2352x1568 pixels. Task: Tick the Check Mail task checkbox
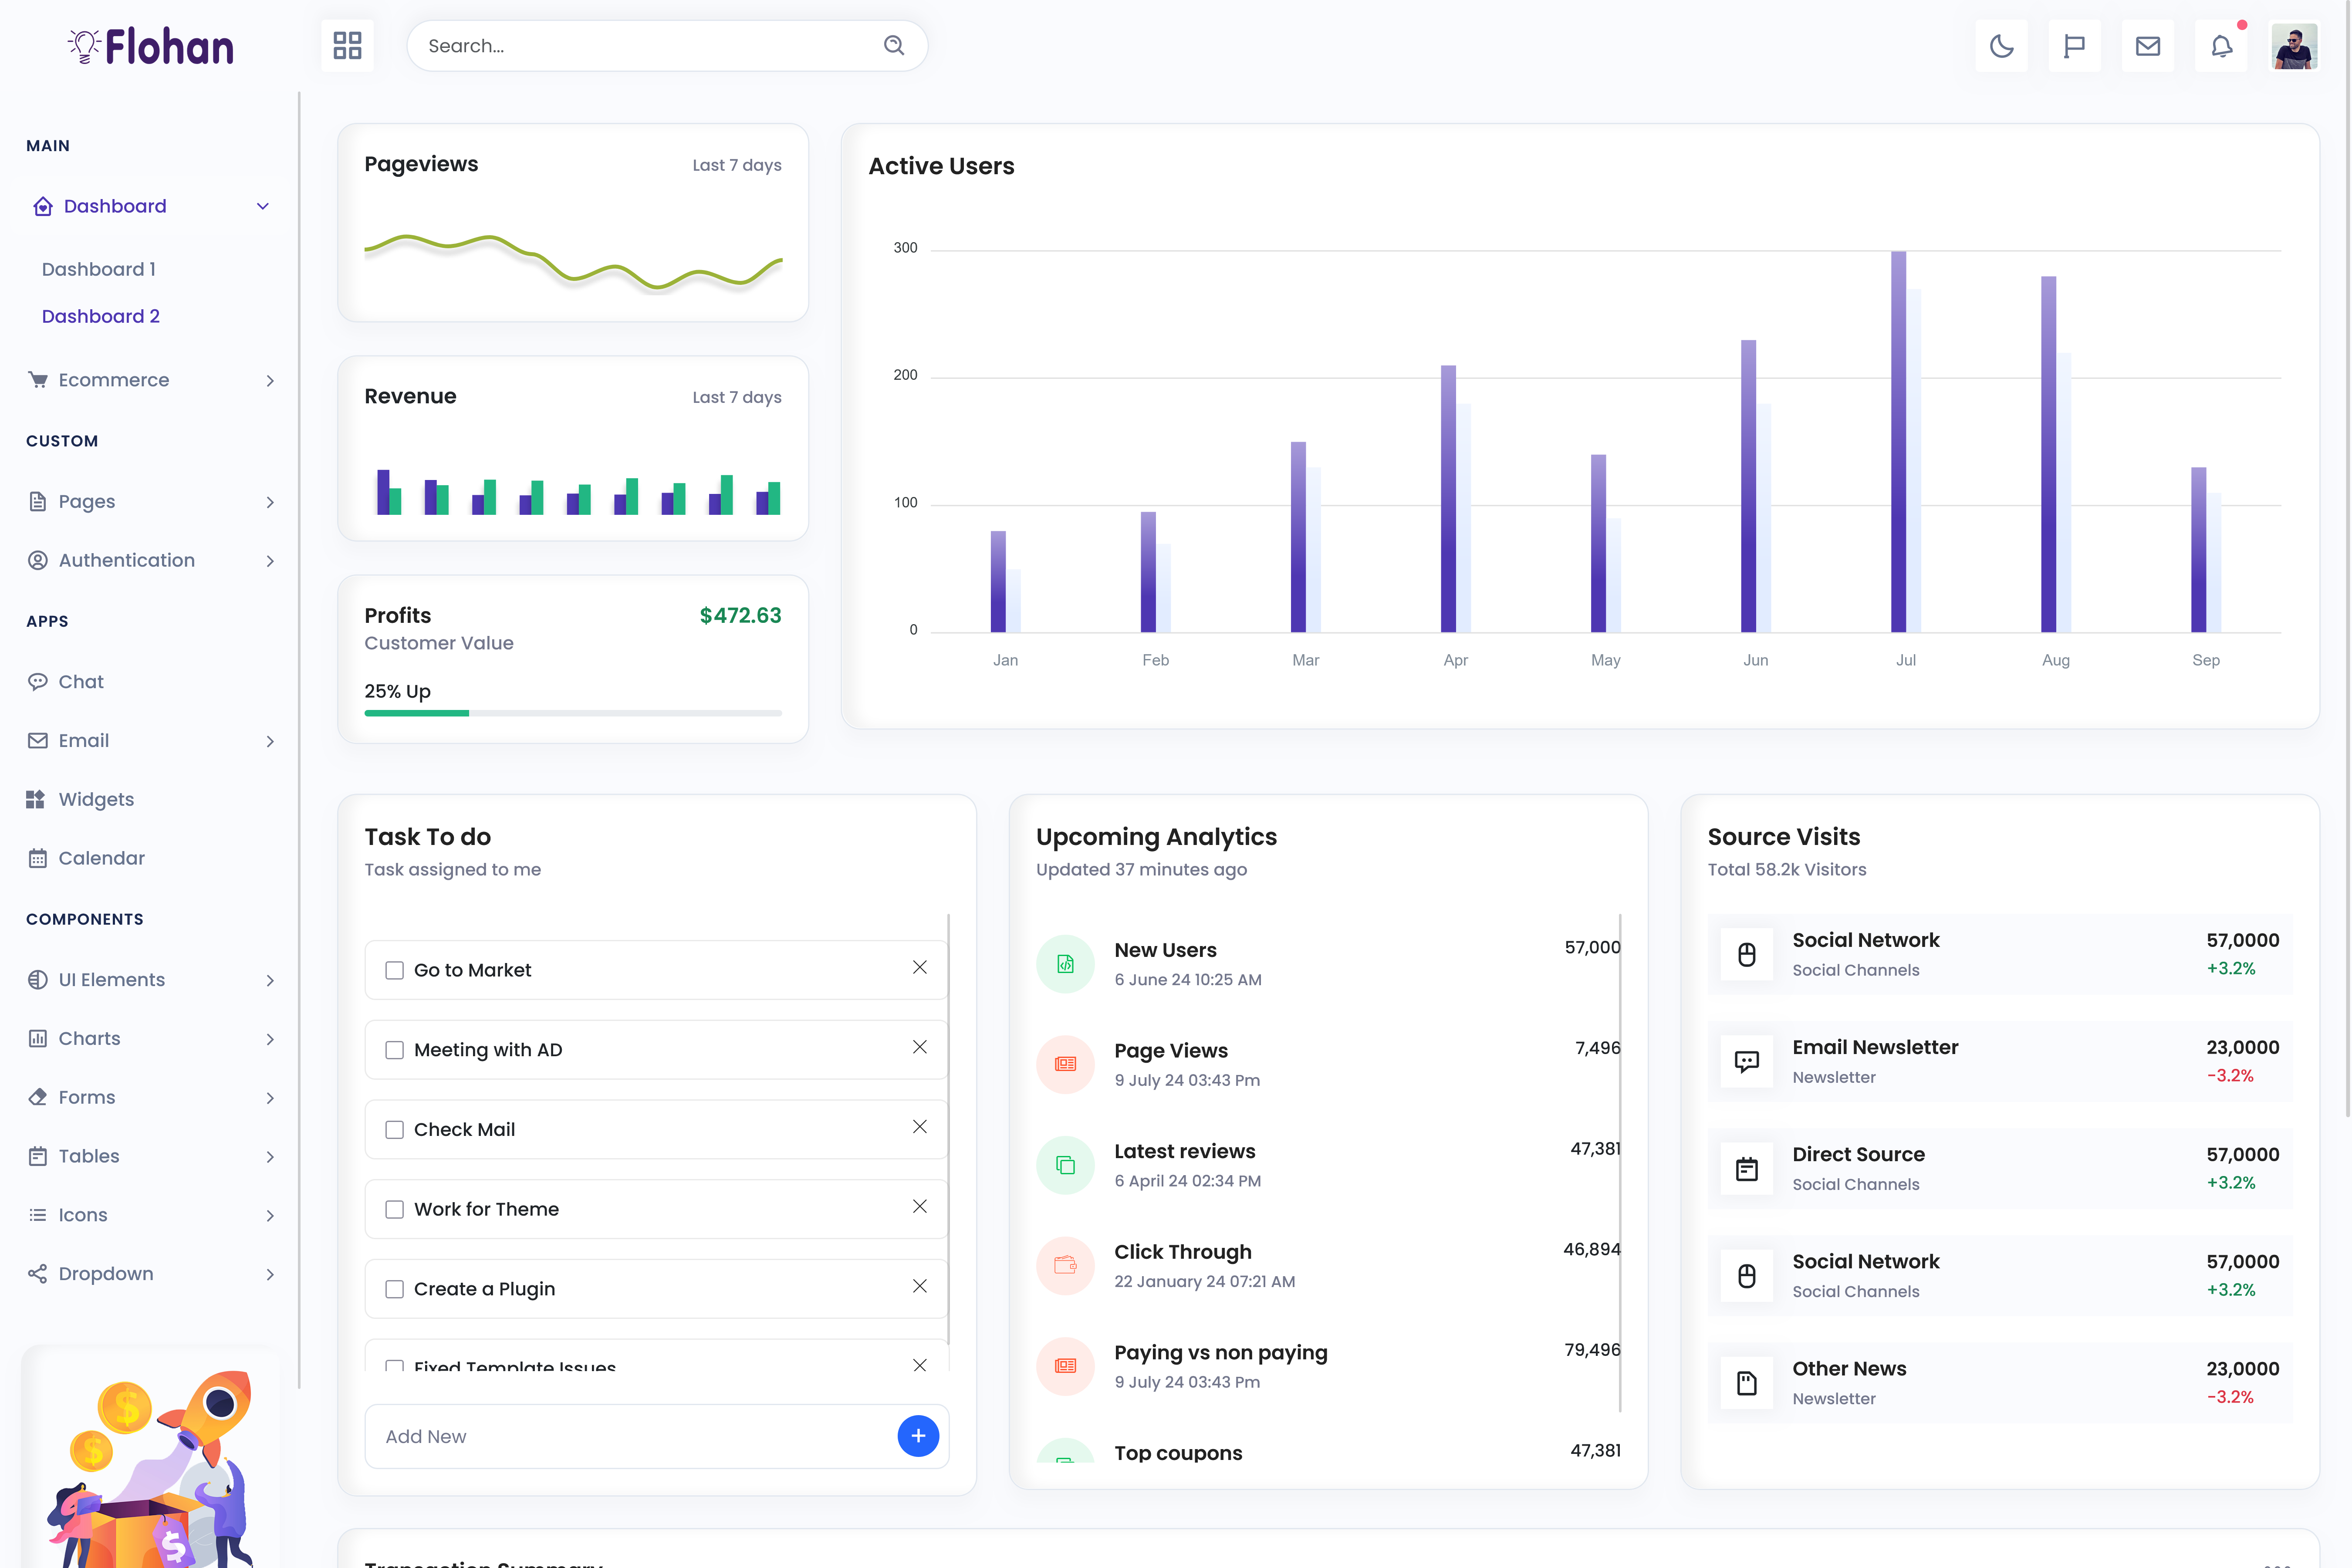395,1130
